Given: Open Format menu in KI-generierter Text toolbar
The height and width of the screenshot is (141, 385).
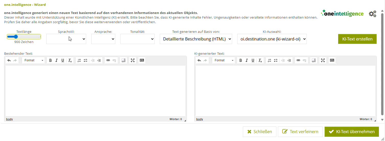Looking at the screenshot, I should click(x=224, y=60).
